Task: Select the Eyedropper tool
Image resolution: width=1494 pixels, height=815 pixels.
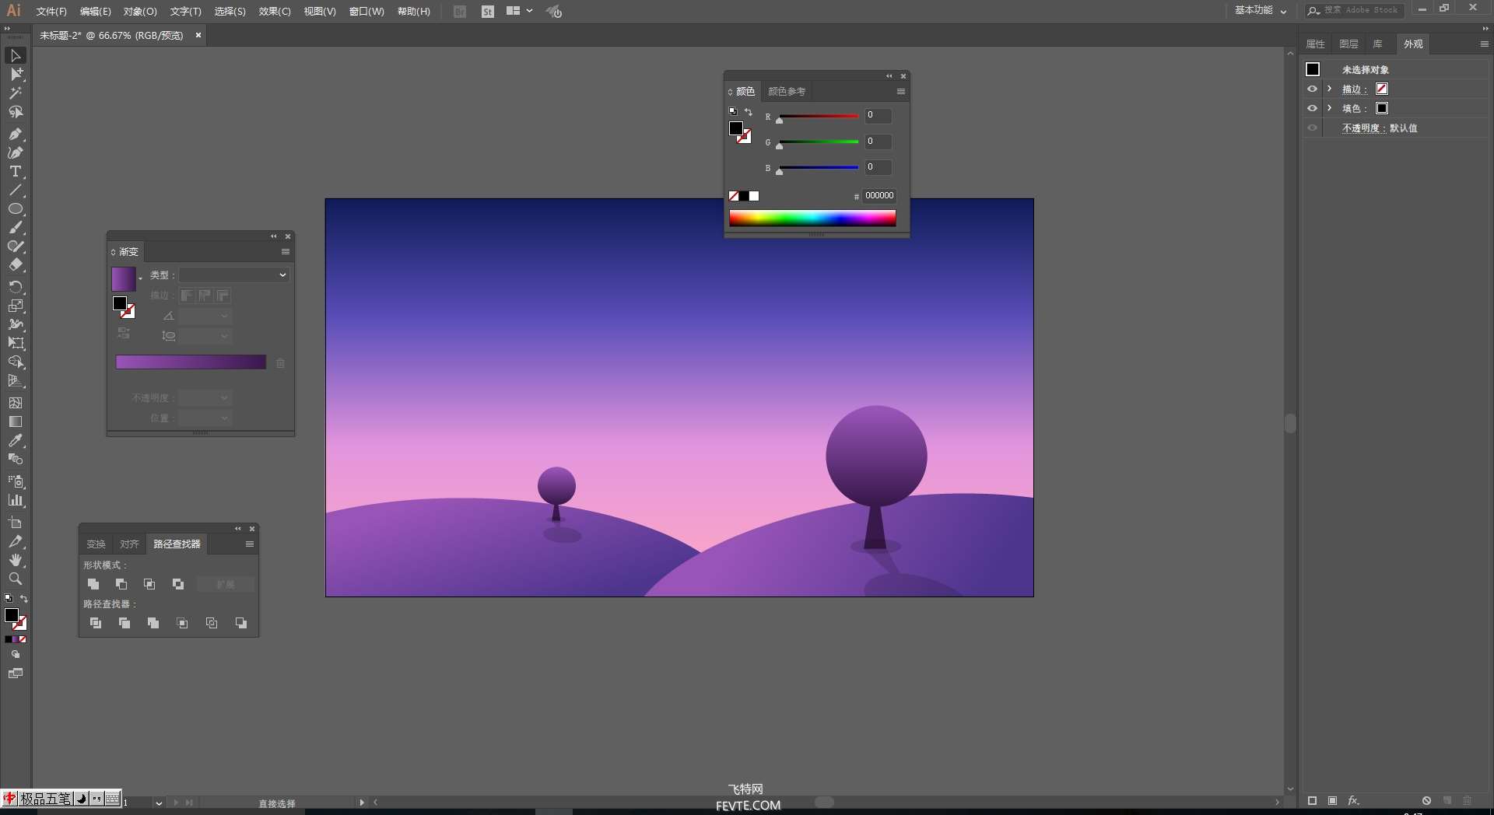Action: tap(15, 441)
